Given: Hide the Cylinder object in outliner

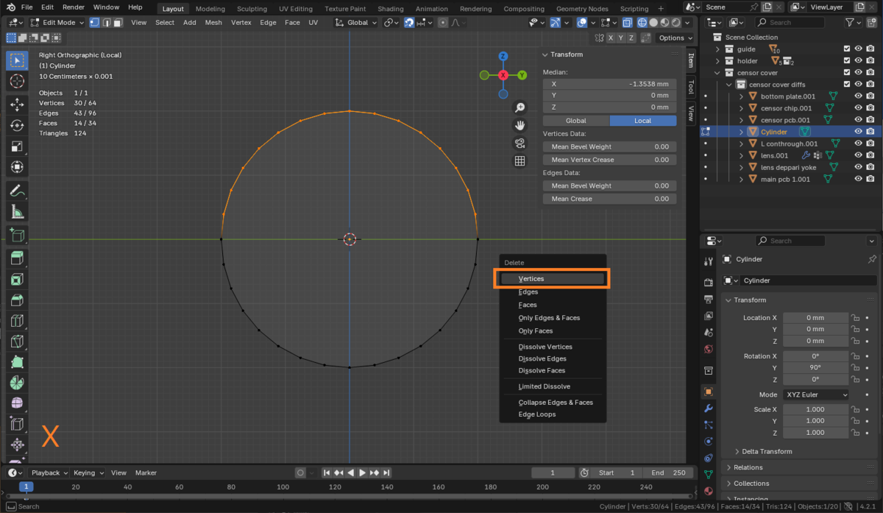Looking at the screenshot, I should pyautogui.click(x=858, y=132).
